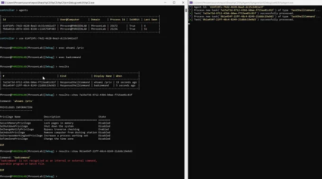Click the empty prompt on the last console line
Image resolution: width=322 pixels, height=179 pixels.
[28, 176]
